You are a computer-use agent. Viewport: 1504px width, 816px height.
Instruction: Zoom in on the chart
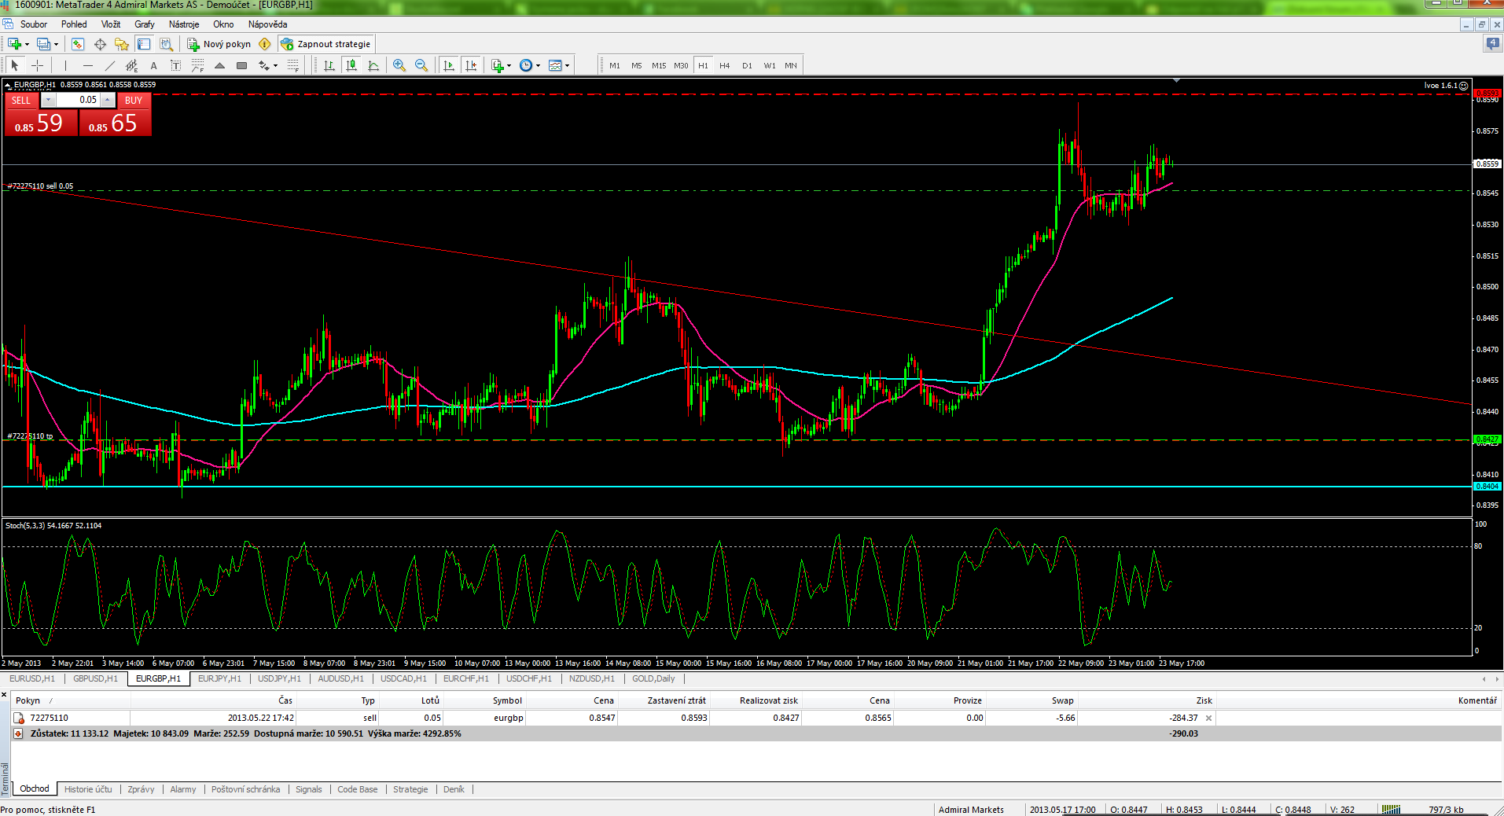click(x=399, y=65)
